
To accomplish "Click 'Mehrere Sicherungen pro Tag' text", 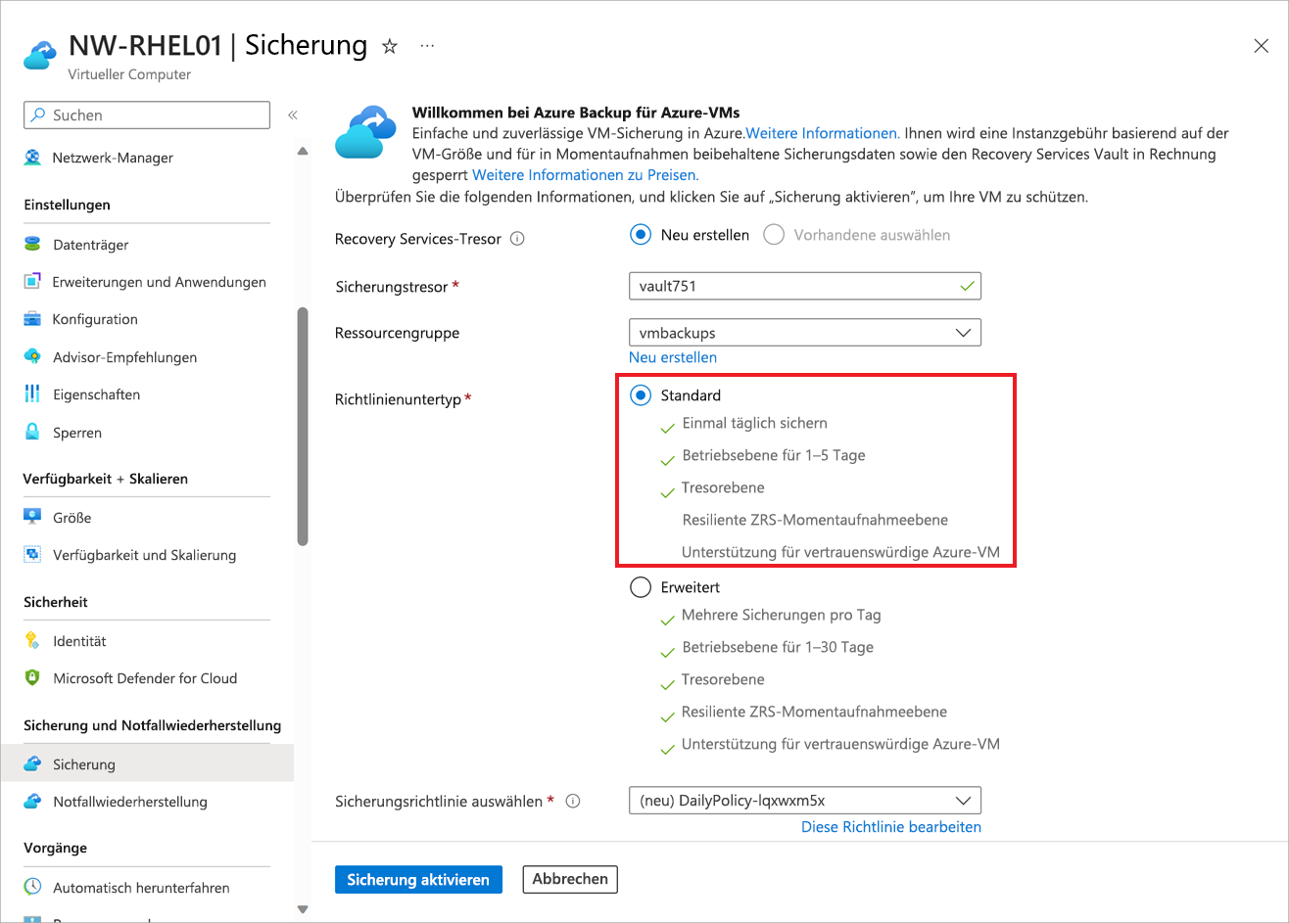I will [782, 616].
